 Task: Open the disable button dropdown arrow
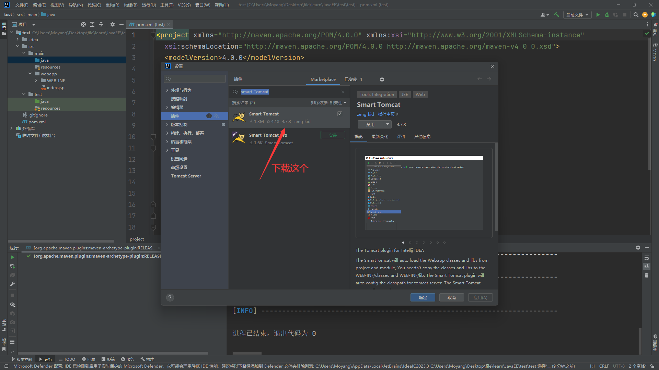click(388, 124)
